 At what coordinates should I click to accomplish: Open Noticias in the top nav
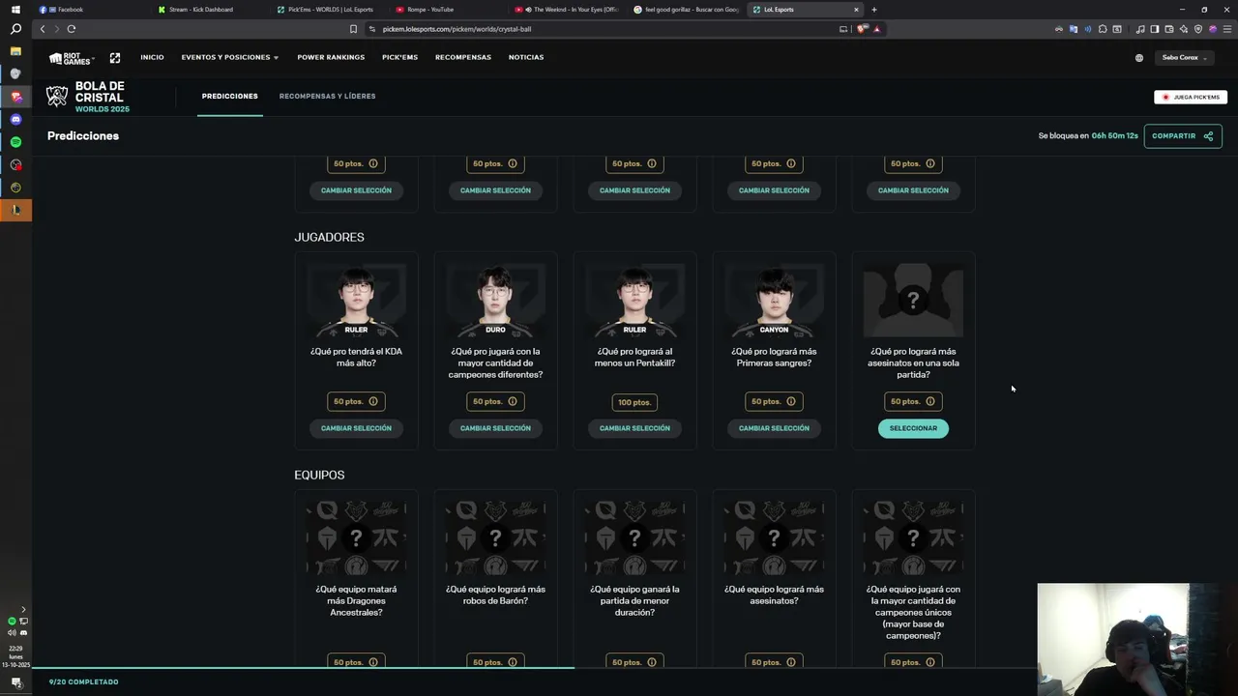click(526, 57)
